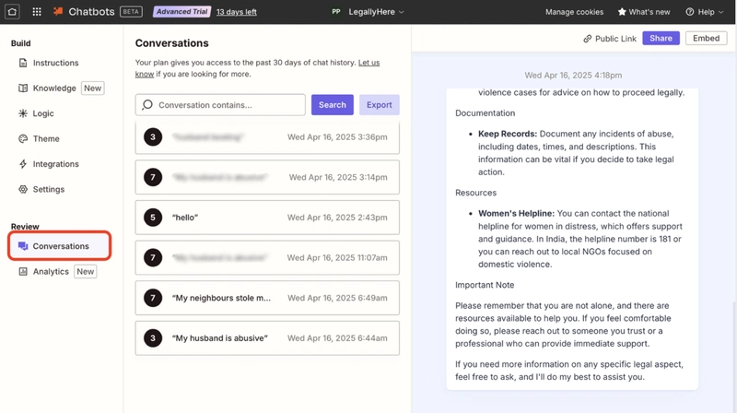Select the Knowledge book icon
Viewport: 737px width, 413px height.
[22, 88]
